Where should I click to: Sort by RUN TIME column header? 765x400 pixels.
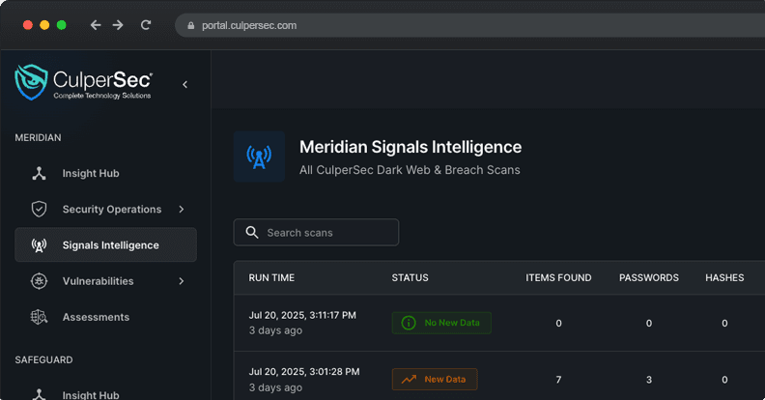tap(271, 277)
